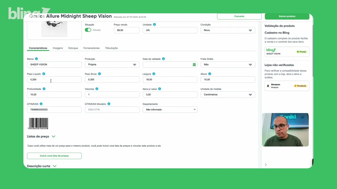
Task: Open the Frete Grátis dropdown
Action: point(228,65)
